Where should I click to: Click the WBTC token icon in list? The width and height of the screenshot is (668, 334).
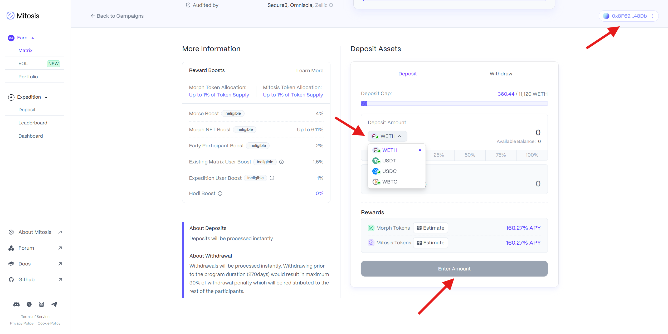pos(376,182)
